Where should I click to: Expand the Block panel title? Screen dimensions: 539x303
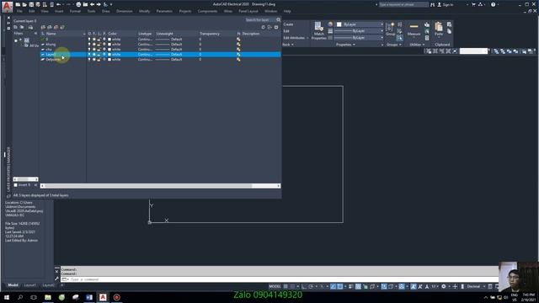click(x=288, y=45)
